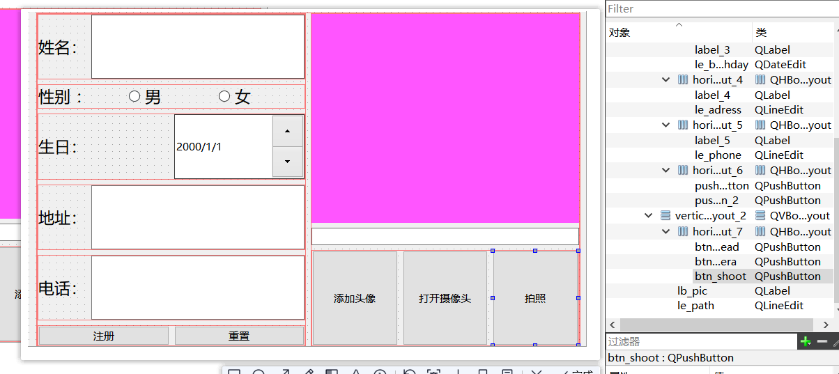Click the layout icon beside hori...ut_5
Viewport: 839px width, 374px height.
(683, 125)
